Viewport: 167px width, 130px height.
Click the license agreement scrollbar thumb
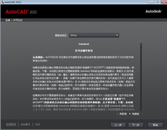pyautogui.click(x=141, y=45)
